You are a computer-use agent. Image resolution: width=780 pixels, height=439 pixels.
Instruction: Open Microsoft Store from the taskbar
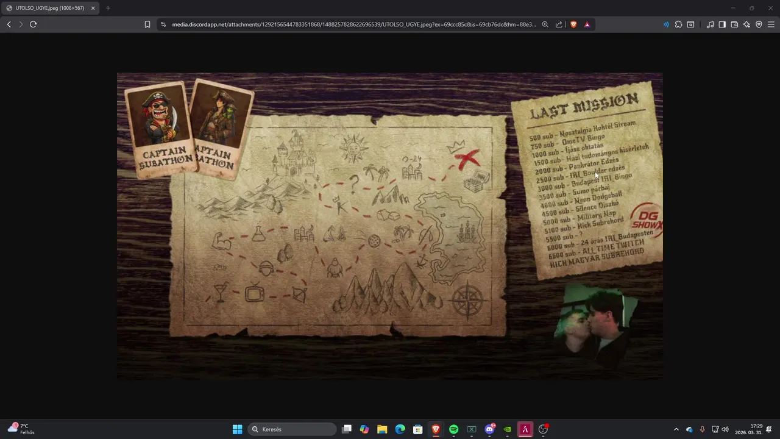(x=418, y=429)
